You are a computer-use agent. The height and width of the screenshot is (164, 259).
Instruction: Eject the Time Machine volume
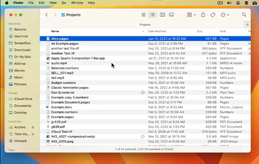(33, 134)
